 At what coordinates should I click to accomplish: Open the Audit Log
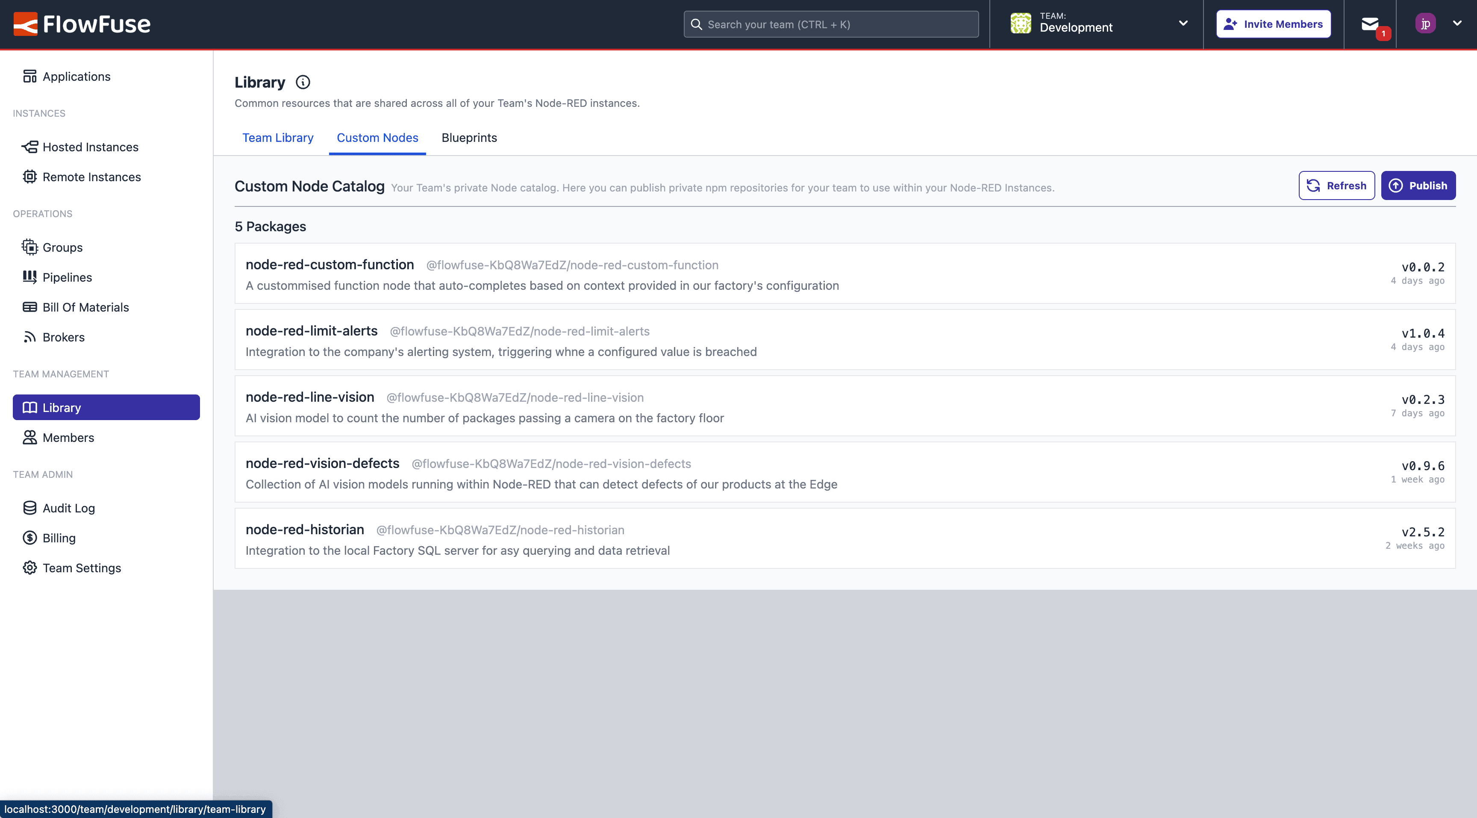(x=69, y=508)
